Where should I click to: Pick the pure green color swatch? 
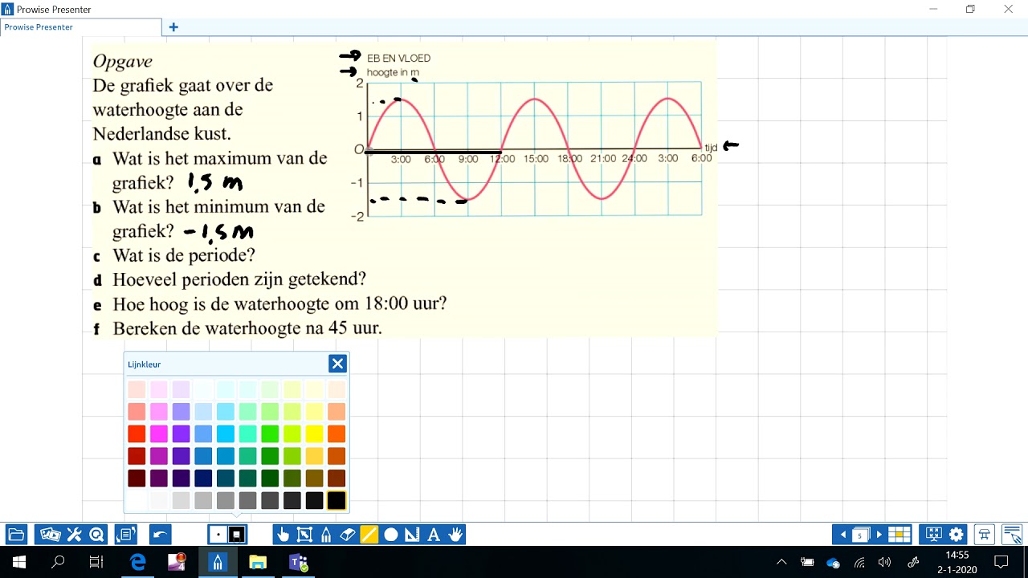(x=270, y=434)
